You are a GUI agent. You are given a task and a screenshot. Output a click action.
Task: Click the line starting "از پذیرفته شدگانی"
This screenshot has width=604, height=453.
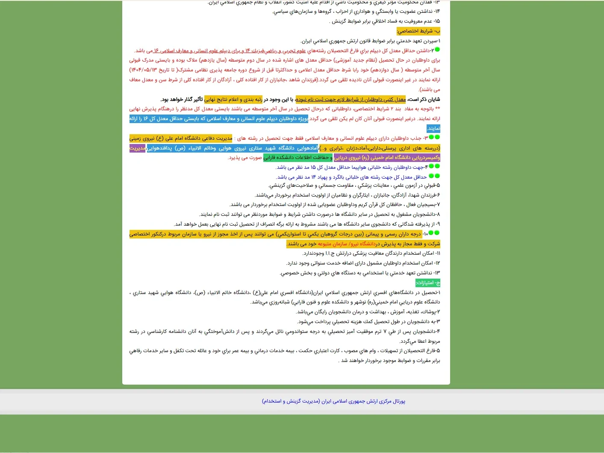coord(307,224)
